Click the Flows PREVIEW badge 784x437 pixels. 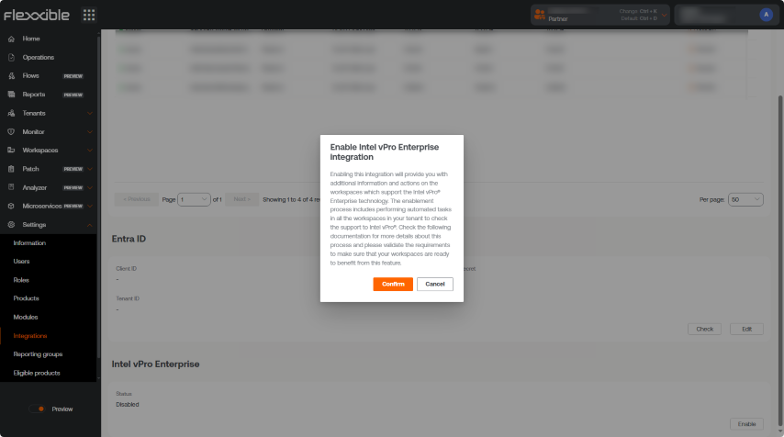pyautogui.click(x=73, y=76)
